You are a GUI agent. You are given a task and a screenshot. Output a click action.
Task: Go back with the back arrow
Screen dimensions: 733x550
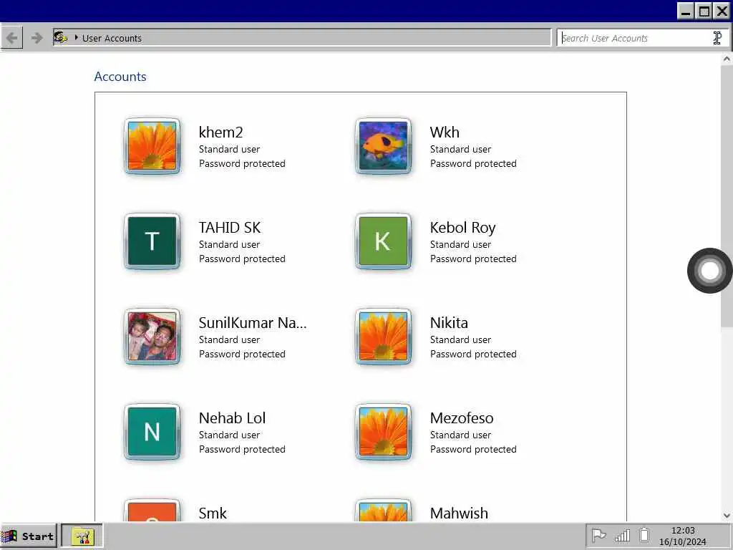pos(11,38)
